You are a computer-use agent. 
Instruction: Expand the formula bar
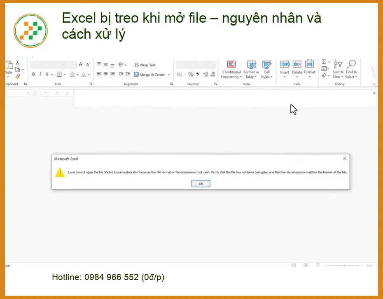point(374,93)
